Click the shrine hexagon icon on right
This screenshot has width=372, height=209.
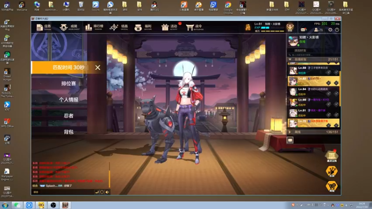tap(332, 157)
